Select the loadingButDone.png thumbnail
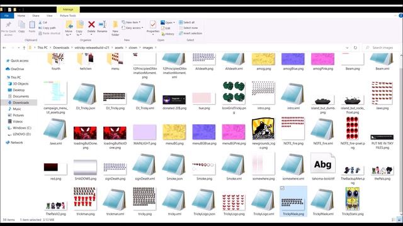Image resolution: width=403 pixels, height=226 pixels. 86,134
